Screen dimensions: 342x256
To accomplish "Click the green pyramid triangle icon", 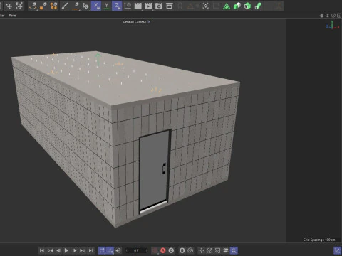I will point(227,6).
